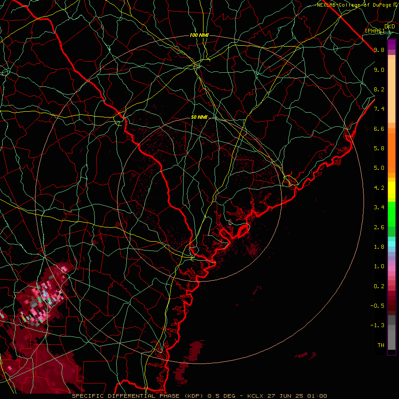Image resolution: width=399 pixels, height=399 pixels.
Task: Click the 3.4 value on the color scale
Action: [x=379, y=207]
